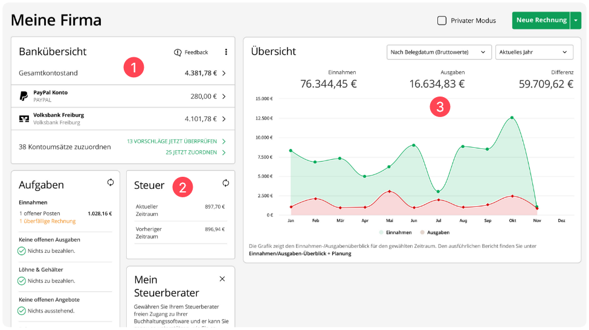The image size is (589, 330).
Task: Close the Mein Steuerberater card
Action: pos(222,279)
